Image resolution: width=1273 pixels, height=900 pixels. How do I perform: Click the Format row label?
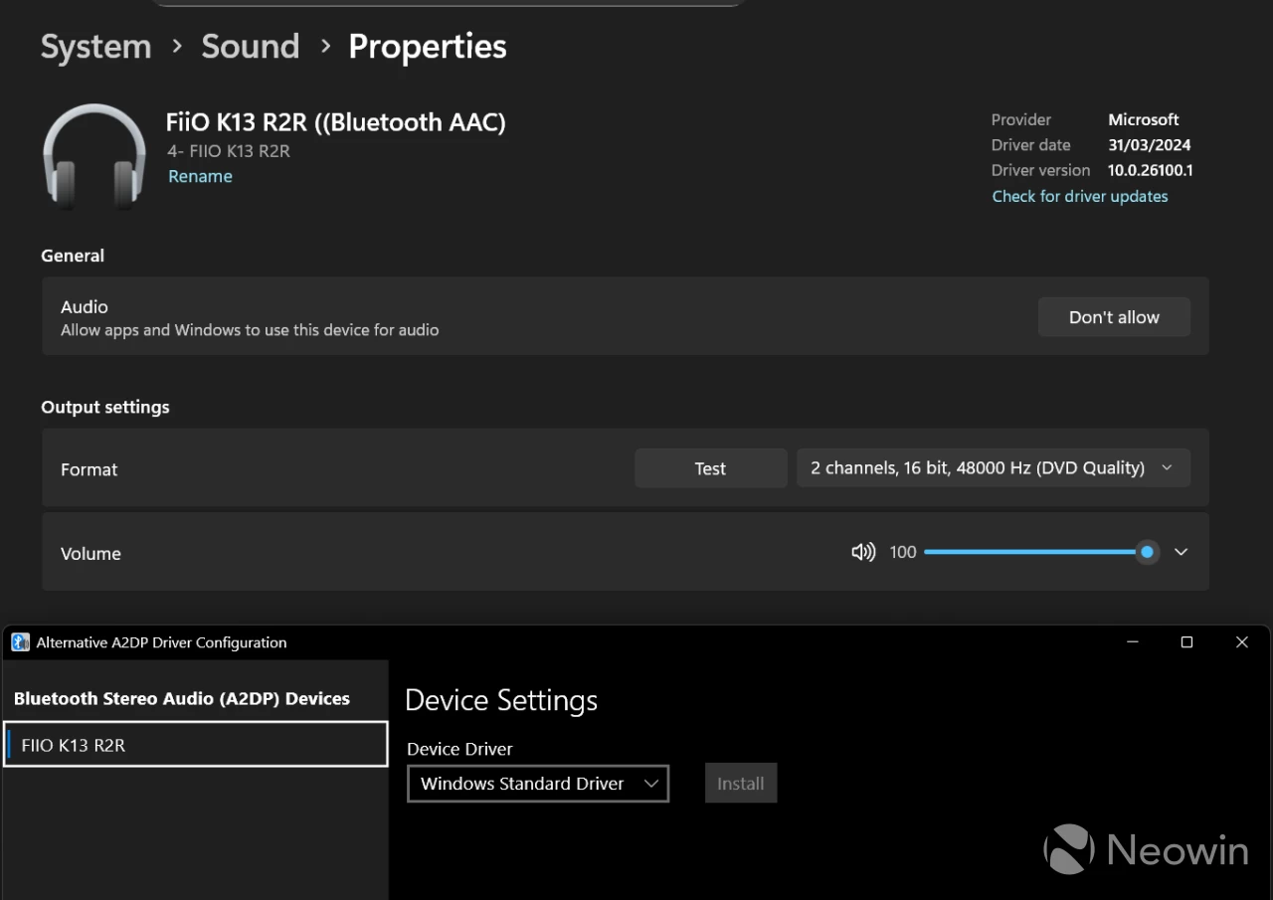pyautogui.click(x=90, y=469)
